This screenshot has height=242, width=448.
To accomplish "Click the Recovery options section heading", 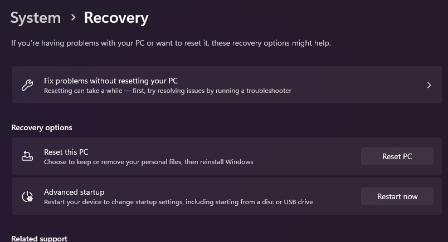I will pyautogui.click(x=42, y=127).
